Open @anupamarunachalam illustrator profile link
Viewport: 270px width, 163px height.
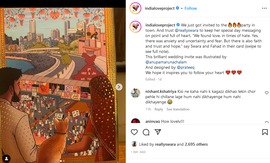(x=166, y=62)
